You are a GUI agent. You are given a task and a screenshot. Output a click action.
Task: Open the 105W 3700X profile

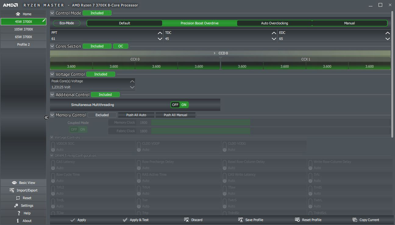point(23,29)
